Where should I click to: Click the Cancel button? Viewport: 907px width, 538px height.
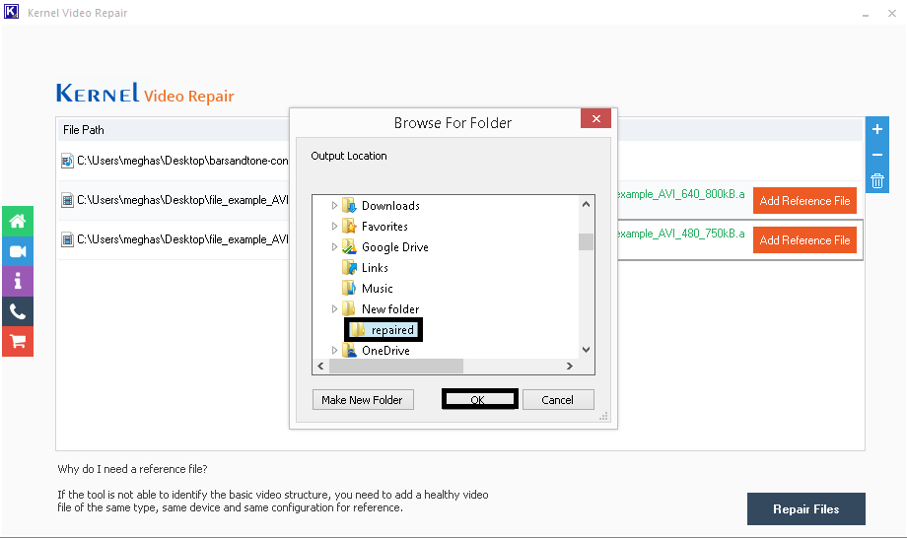558,399
